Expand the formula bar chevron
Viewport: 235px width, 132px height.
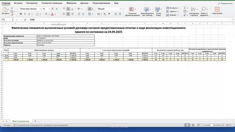[x=233, y=19]
